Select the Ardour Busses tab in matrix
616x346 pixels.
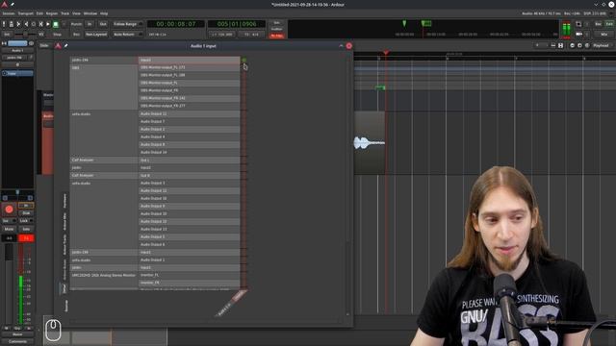(65, 269)
